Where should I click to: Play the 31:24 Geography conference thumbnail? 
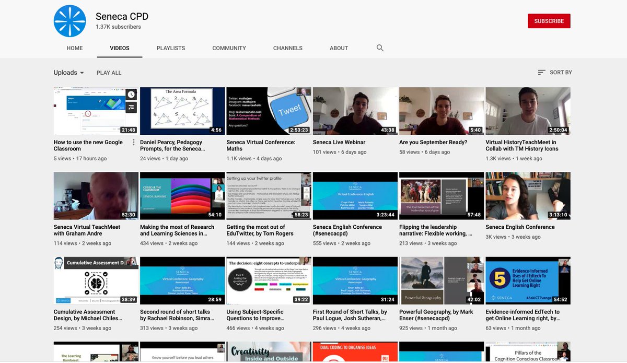(x=355, y=280)
